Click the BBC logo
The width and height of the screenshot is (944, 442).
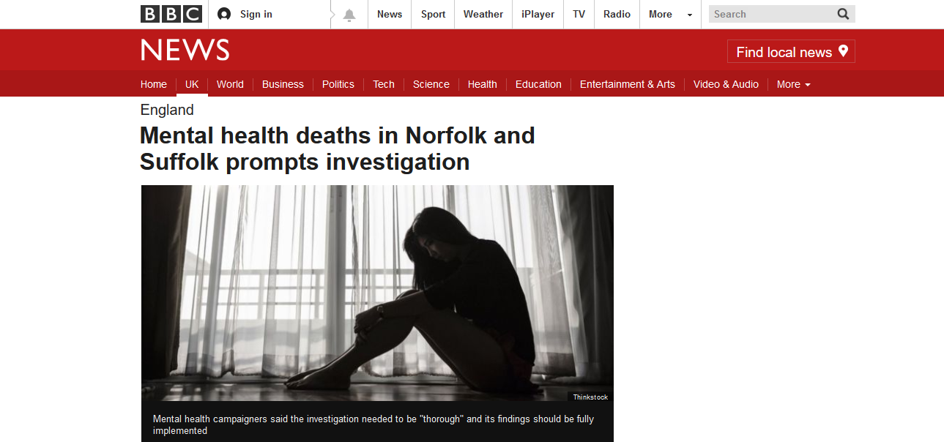click(x=171, y=14)
